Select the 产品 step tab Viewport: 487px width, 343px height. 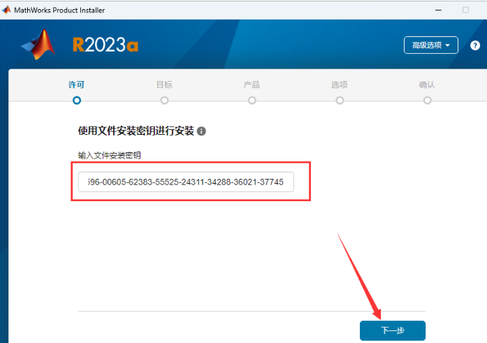click(252, 85)
